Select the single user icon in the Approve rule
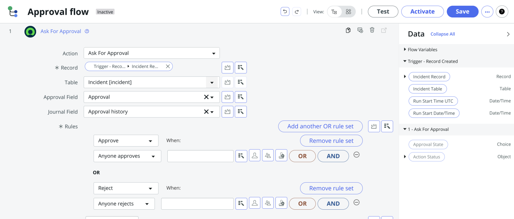Screen dimensions: 514x219 [255, 156]
